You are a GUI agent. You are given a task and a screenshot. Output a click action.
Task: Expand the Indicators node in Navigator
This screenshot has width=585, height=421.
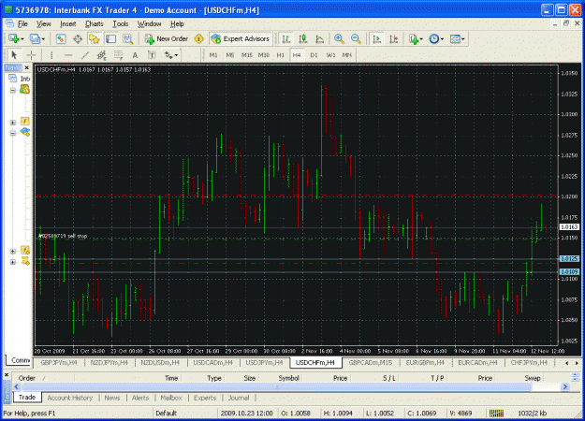(x=13, y=122)
